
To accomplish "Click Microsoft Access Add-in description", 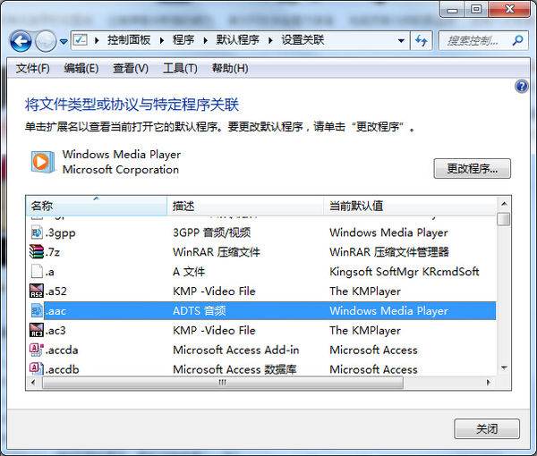I will [236, 350].
